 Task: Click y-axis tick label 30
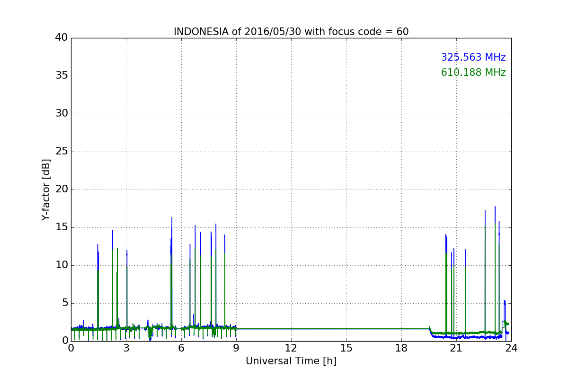click(x=62, y=114)
